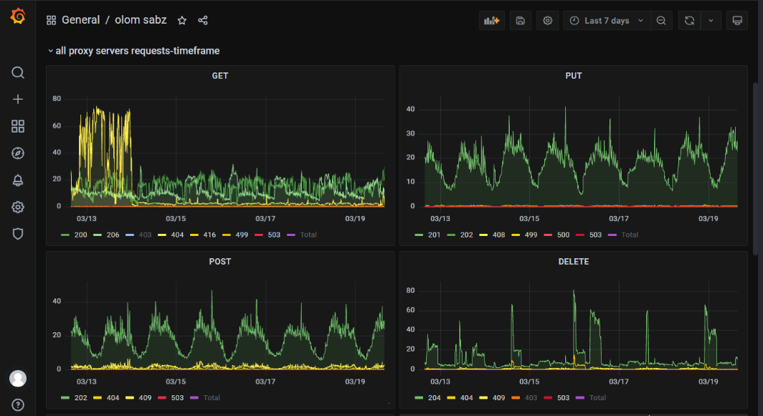The height and width of the screenshot is (416, 763).
Task: Click the General folder breadcrumb link
Action: [x=80, y=20]
